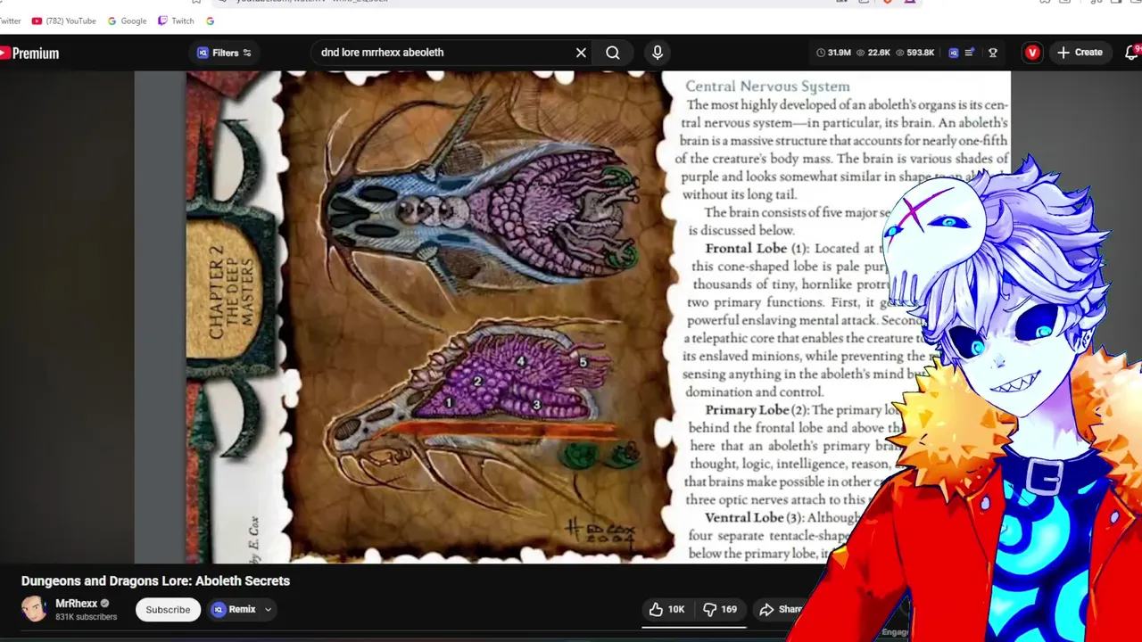Click the 22.6K views stat
The height and width of the screenshot is (642, 1142).
[873, 53]
